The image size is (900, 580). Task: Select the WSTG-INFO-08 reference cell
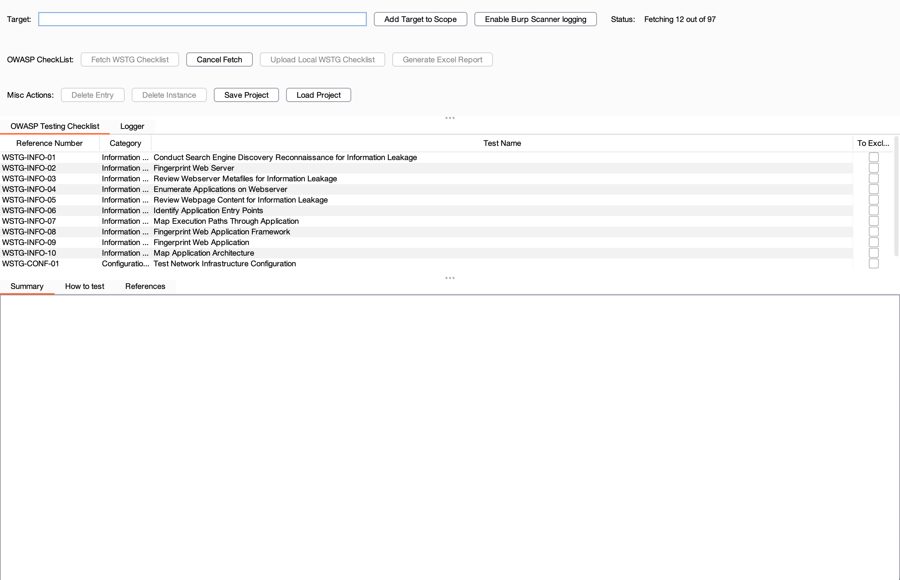click(x=50, y=232)
